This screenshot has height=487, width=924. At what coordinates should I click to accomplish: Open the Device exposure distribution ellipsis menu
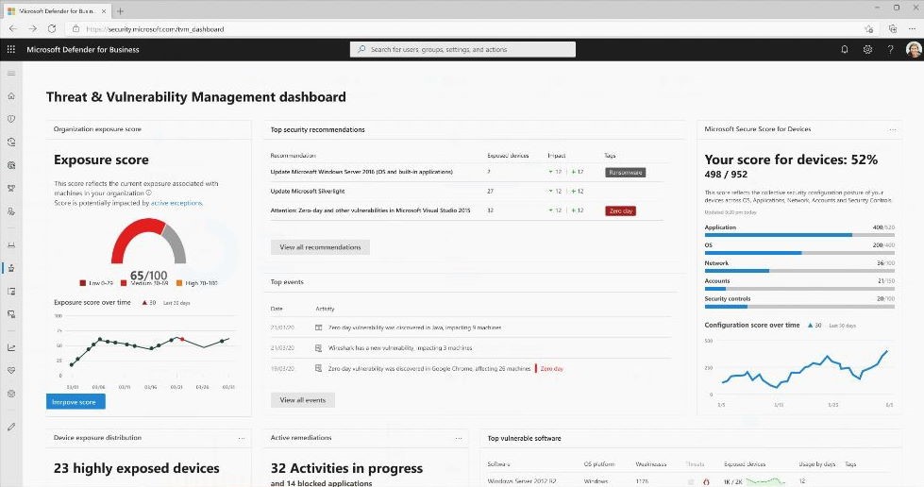click(242, 438)
